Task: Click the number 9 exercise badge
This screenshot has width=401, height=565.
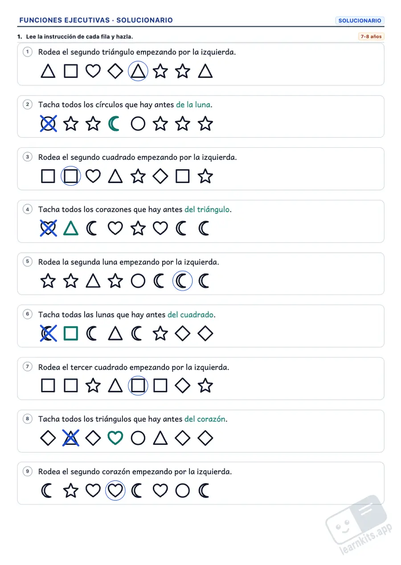Action: click(28, 472)
